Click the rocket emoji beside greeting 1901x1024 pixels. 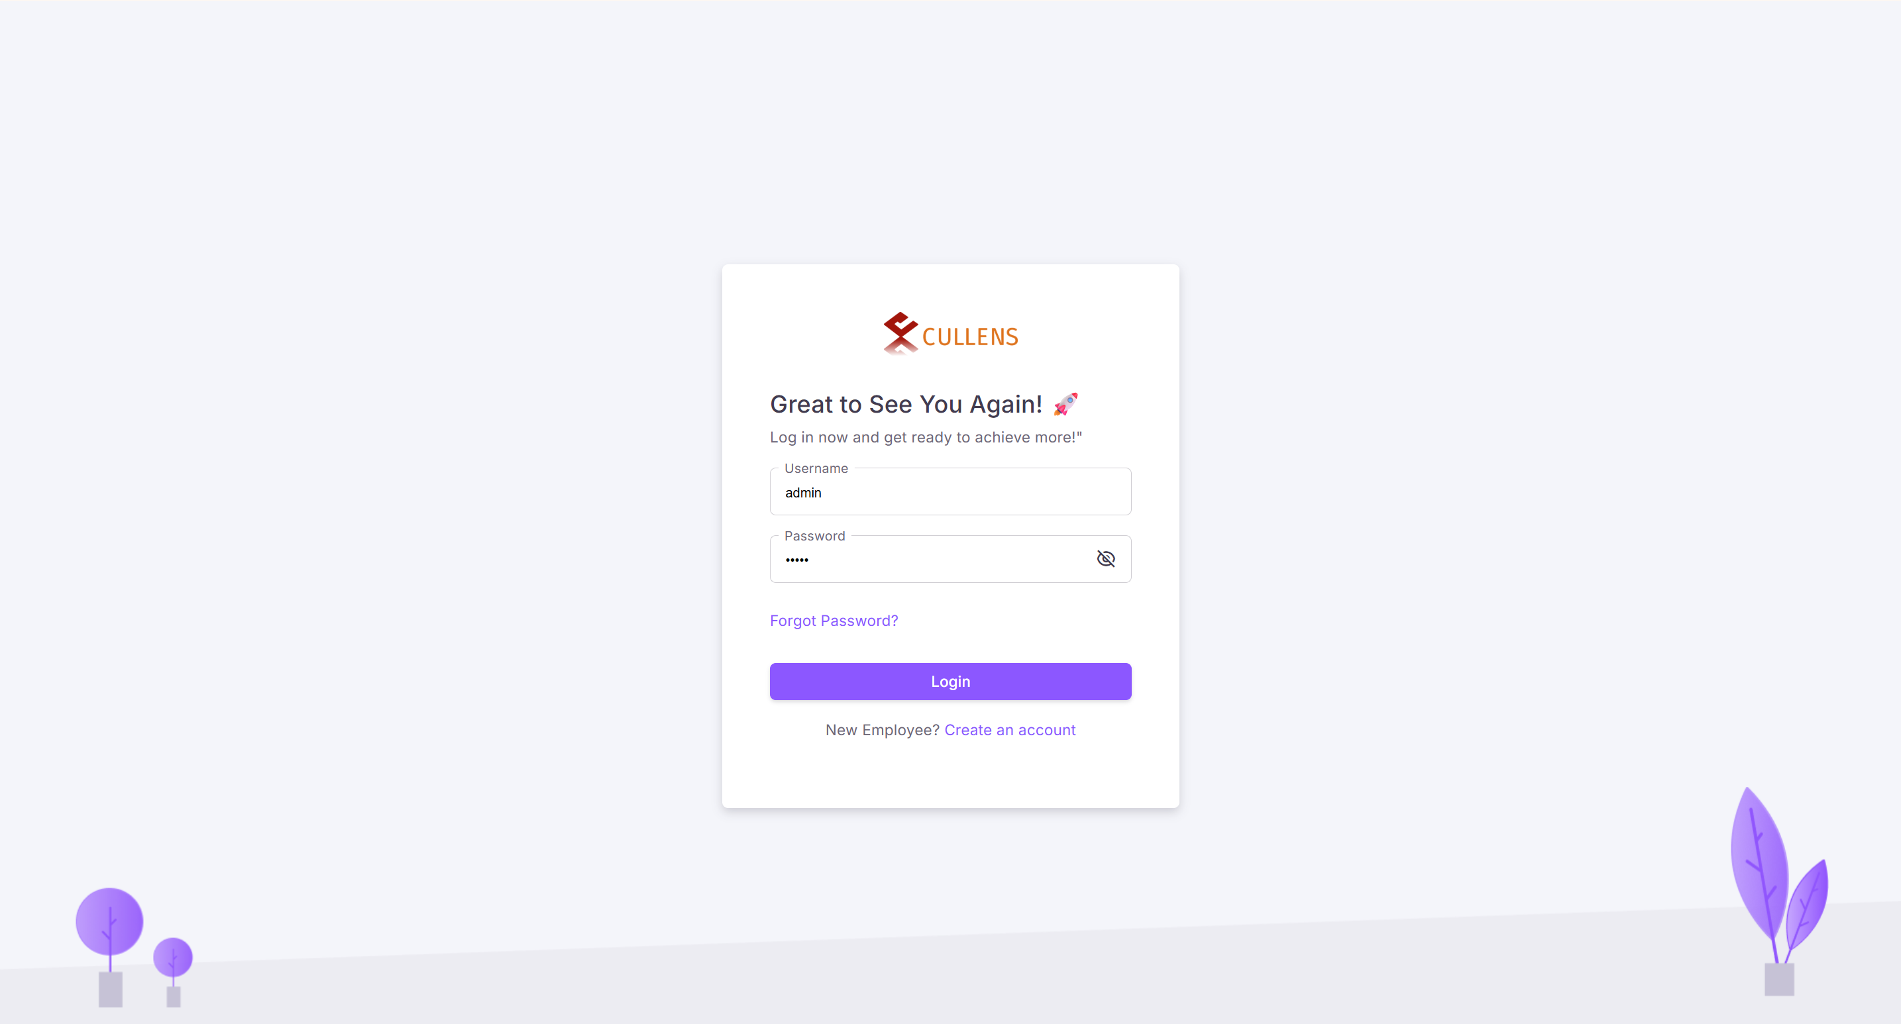click(1065, 404)
